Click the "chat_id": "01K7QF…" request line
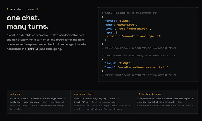 click(118, 63)
